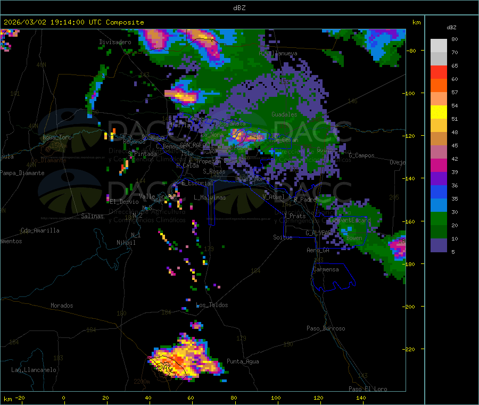This screenshot has height=405, width=479.
Task: Select the 'E_Escorial' location label
Action: coord(197,183)
